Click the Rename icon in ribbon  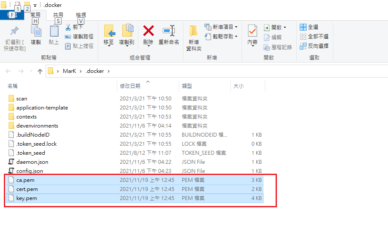[x=169, y=31]
